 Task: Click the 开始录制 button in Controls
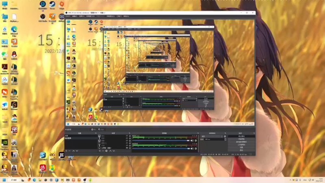241,139
